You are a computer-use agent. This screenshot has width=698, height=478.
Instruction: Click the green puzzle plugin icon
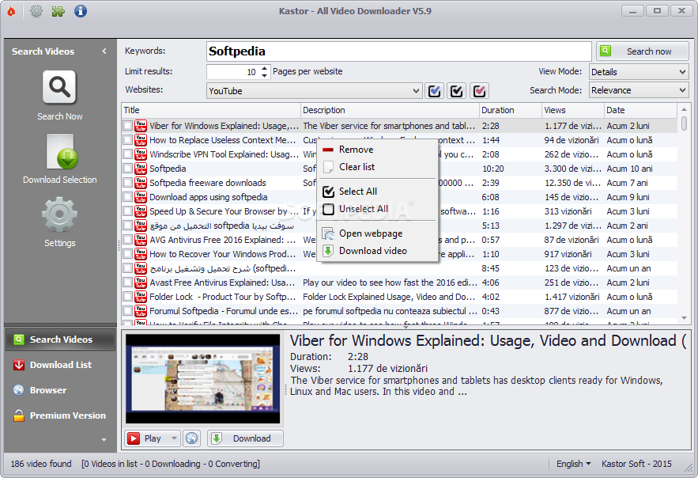pos(58,11)
